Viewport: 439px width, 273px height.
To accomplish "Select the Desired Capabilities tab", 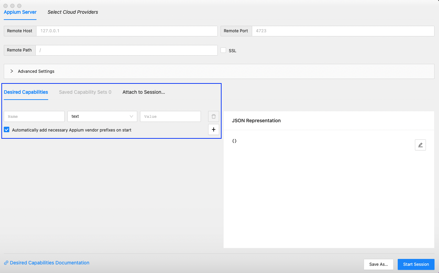I will 26,92.
